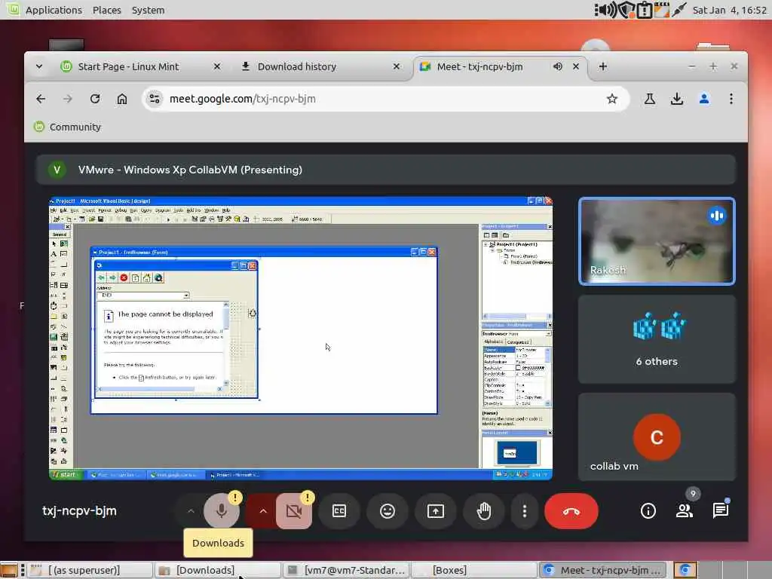Turn on captions with CC button

point(339,511)
